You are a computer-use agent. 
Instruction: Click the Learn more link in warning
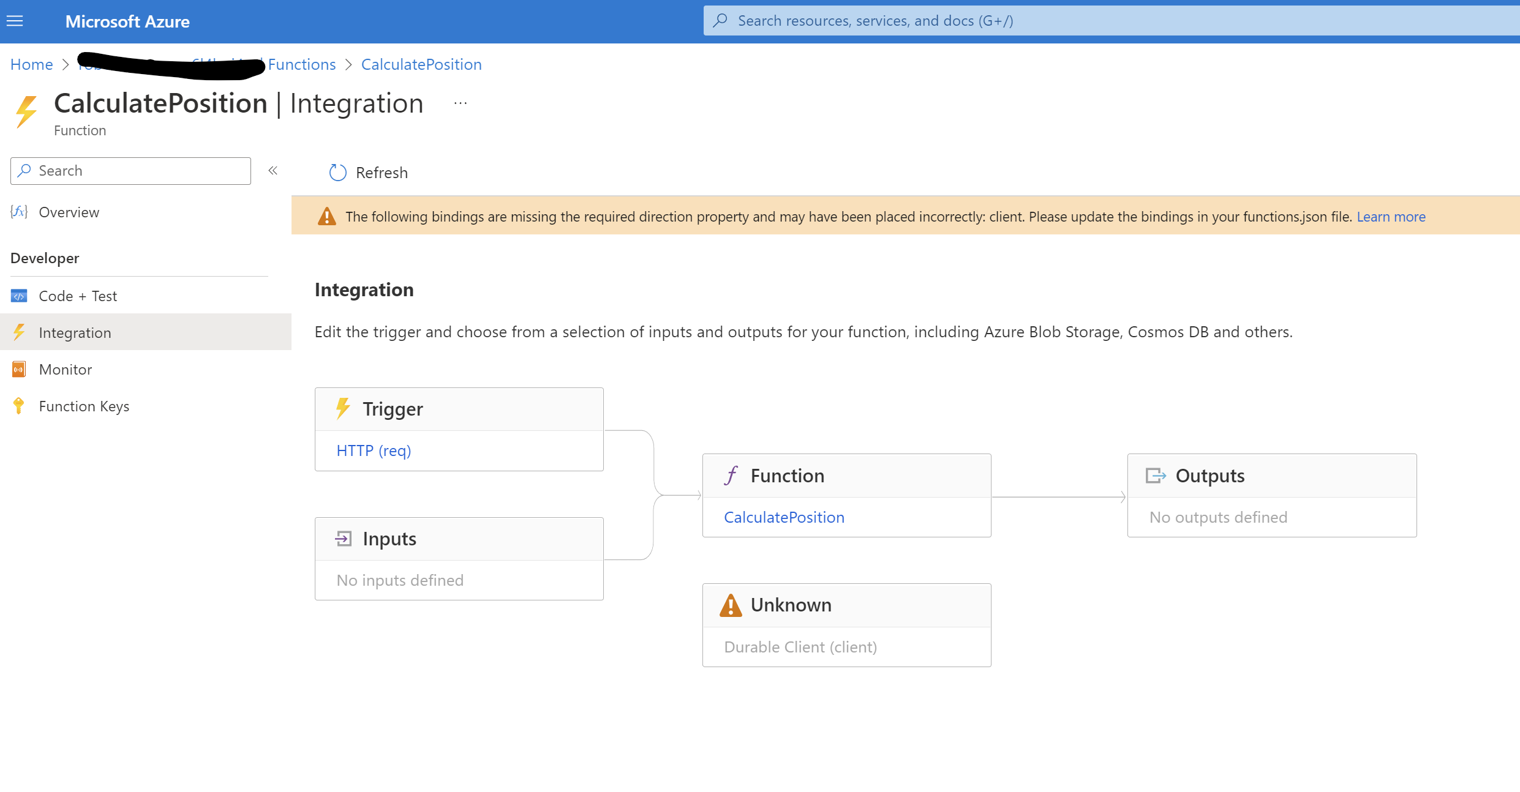pyautogui.click(x=1391, y=217)
